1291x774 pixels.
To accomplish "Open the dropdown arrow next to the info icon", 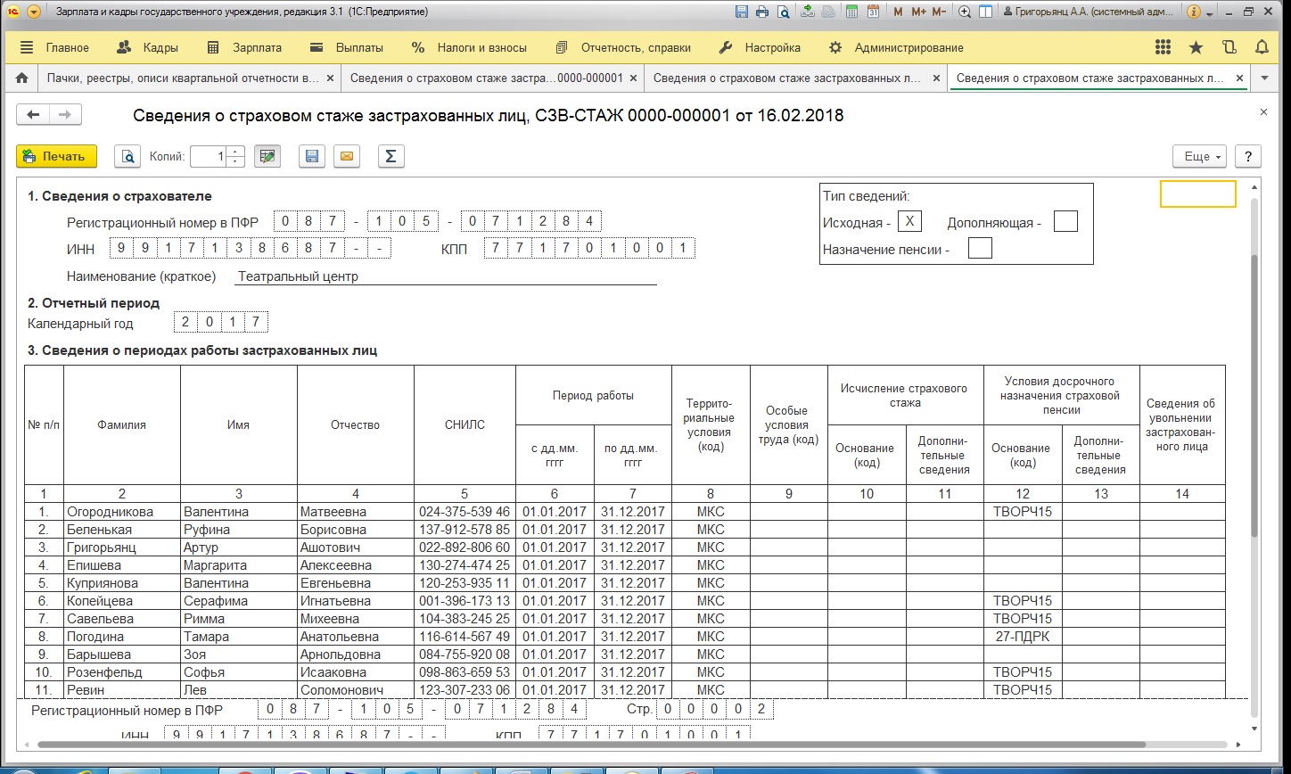I will coord(1210,14).
